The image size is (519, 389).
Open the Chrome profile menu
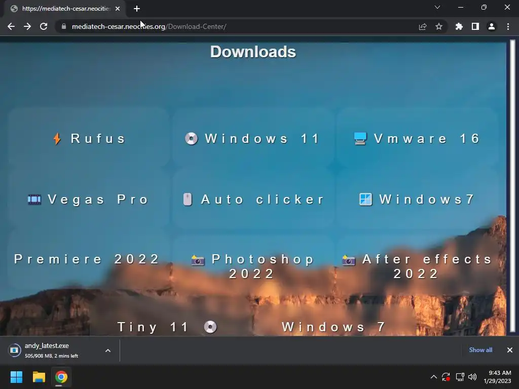(x=492, y=26)
